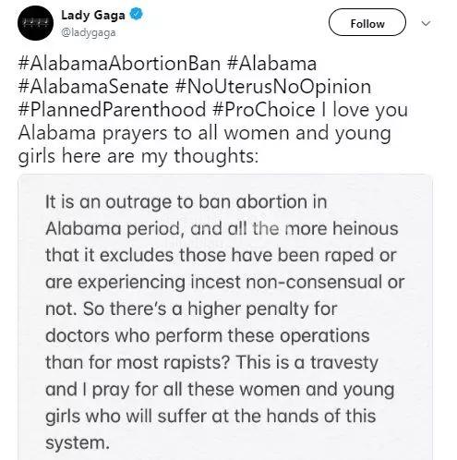Open the attached note image at "It is an outrage"

coord(225,317)
